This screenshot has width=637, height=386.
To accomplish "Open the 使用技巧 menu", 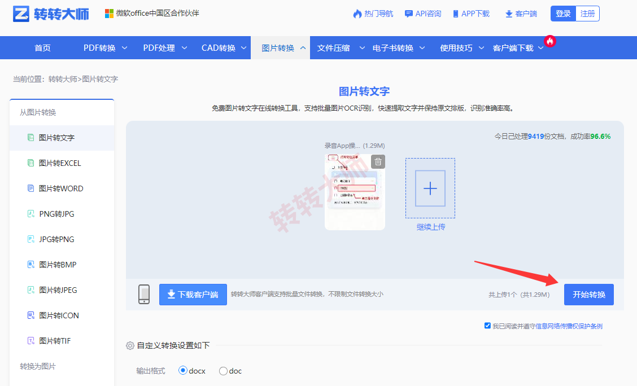I will [x=456, y=48].
